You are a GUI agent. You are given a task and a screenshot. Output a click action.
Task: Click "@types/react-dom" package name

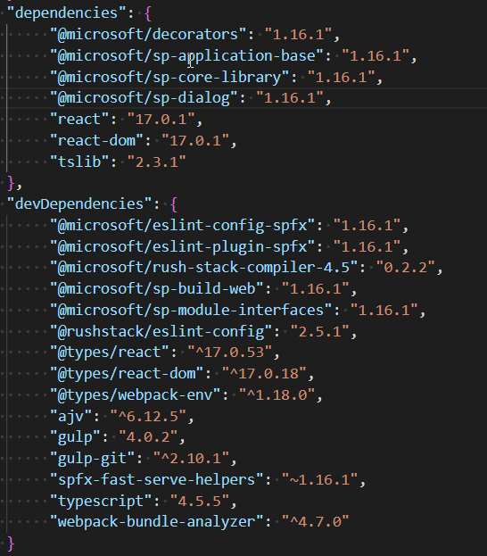pyautogui.click(x=127, y=373)
